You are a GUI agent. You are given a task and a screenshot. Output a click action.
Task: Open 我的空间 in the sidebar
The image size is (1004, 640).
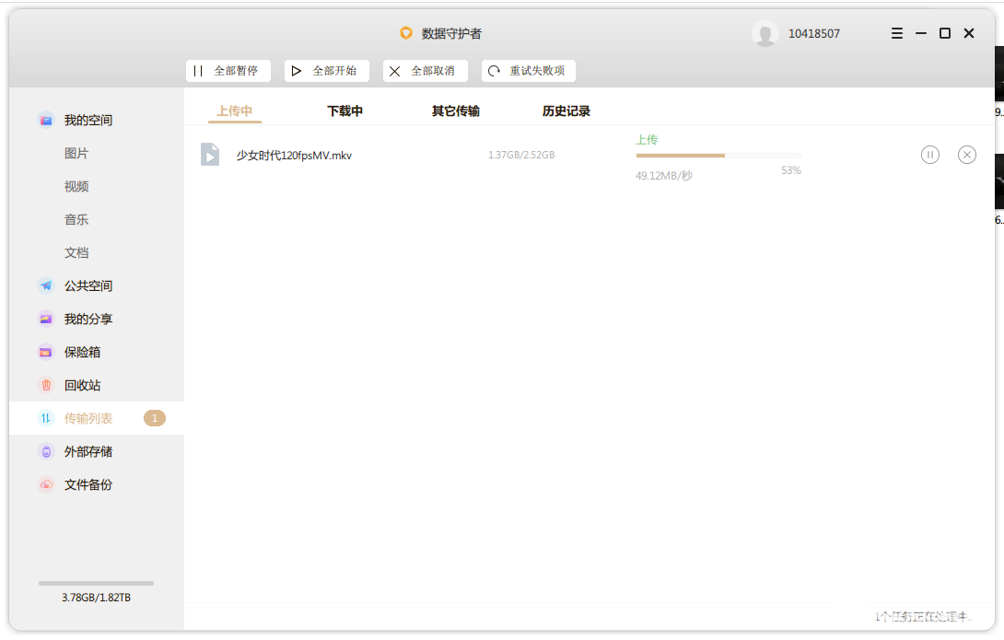click(x=88, y=120)
